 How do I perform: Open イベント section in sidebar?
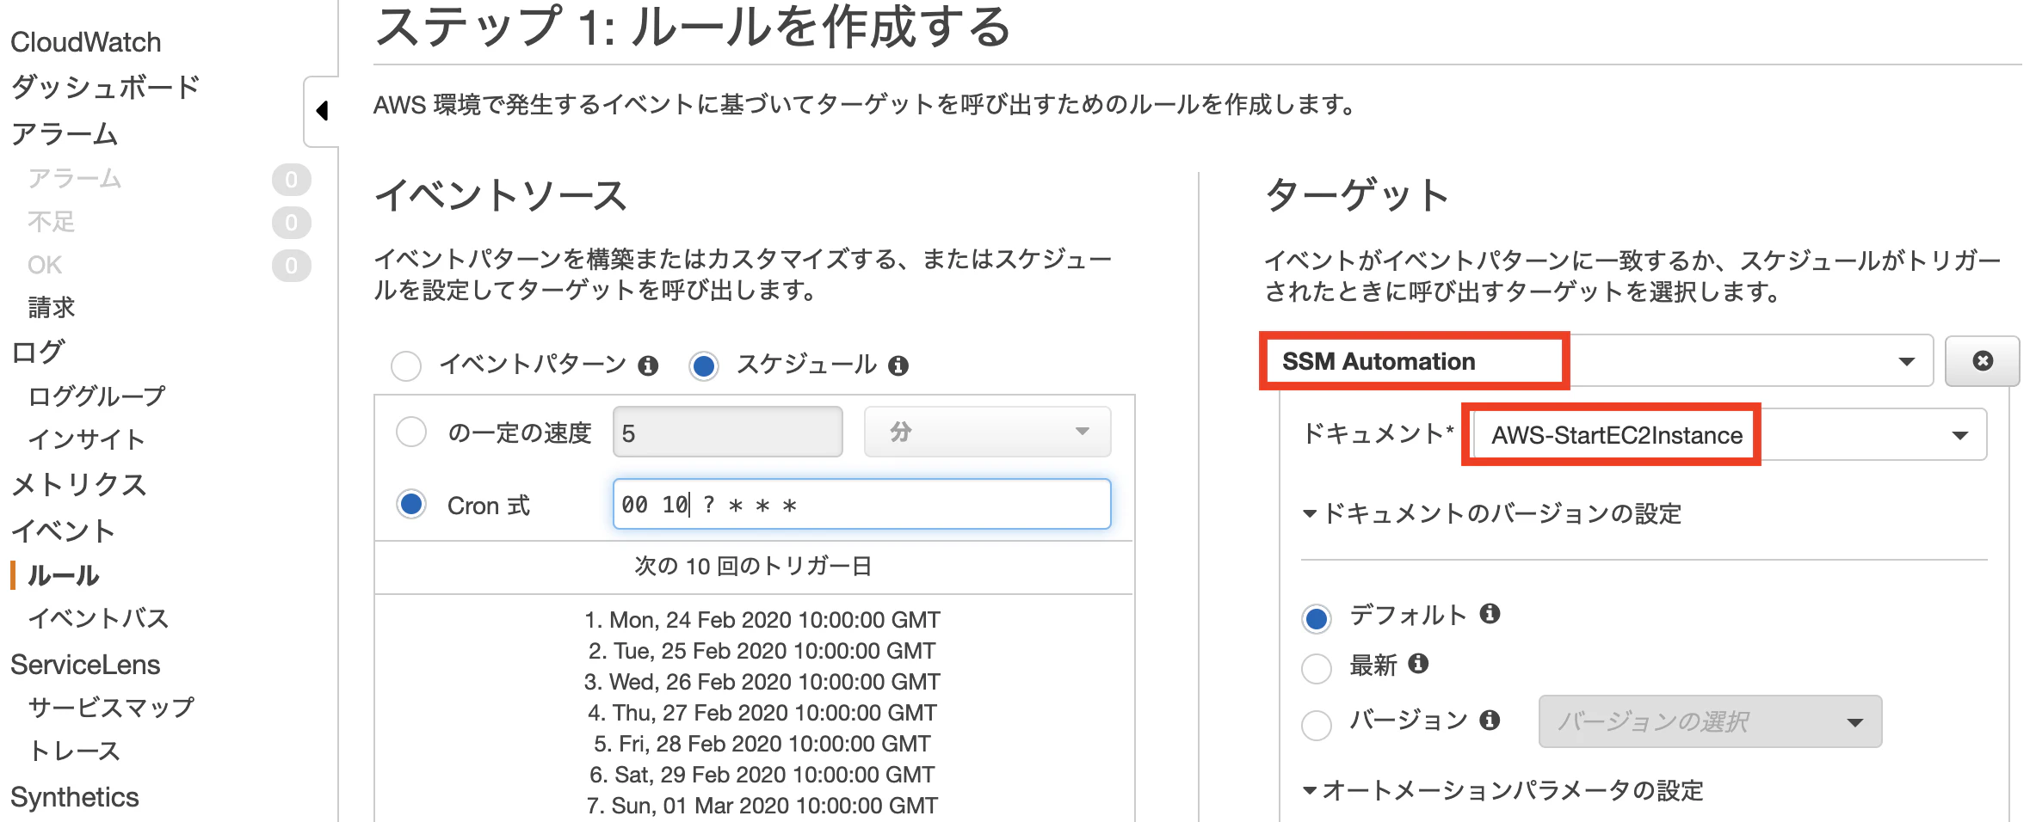(63, 531)
